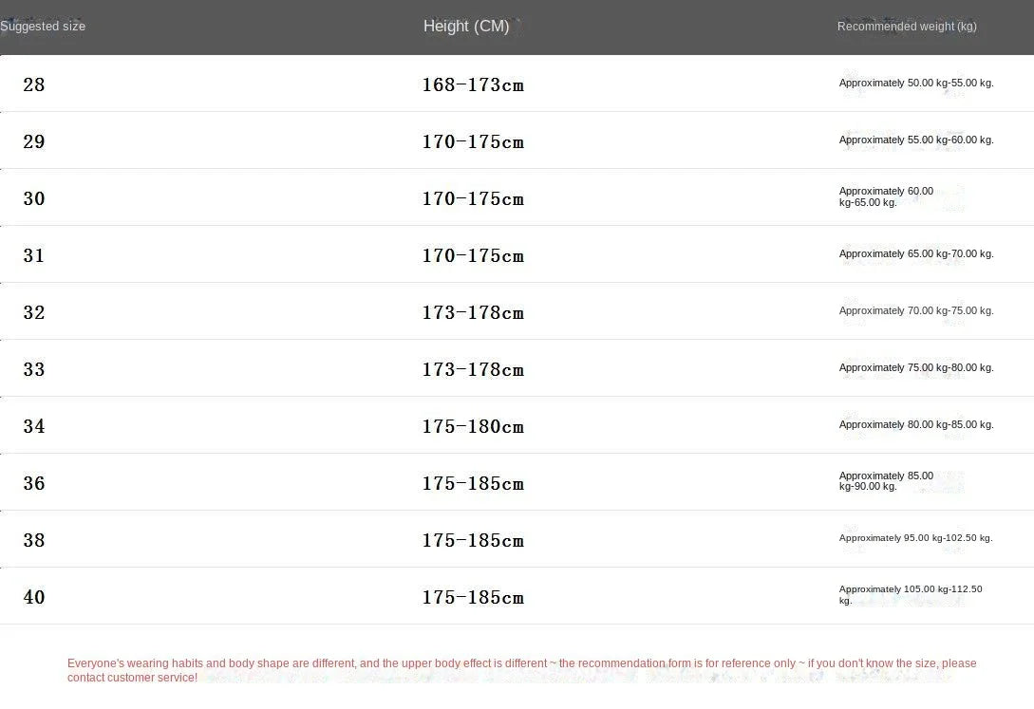
Task: Choose the size 38 row label
Action: tap(34, 540)
